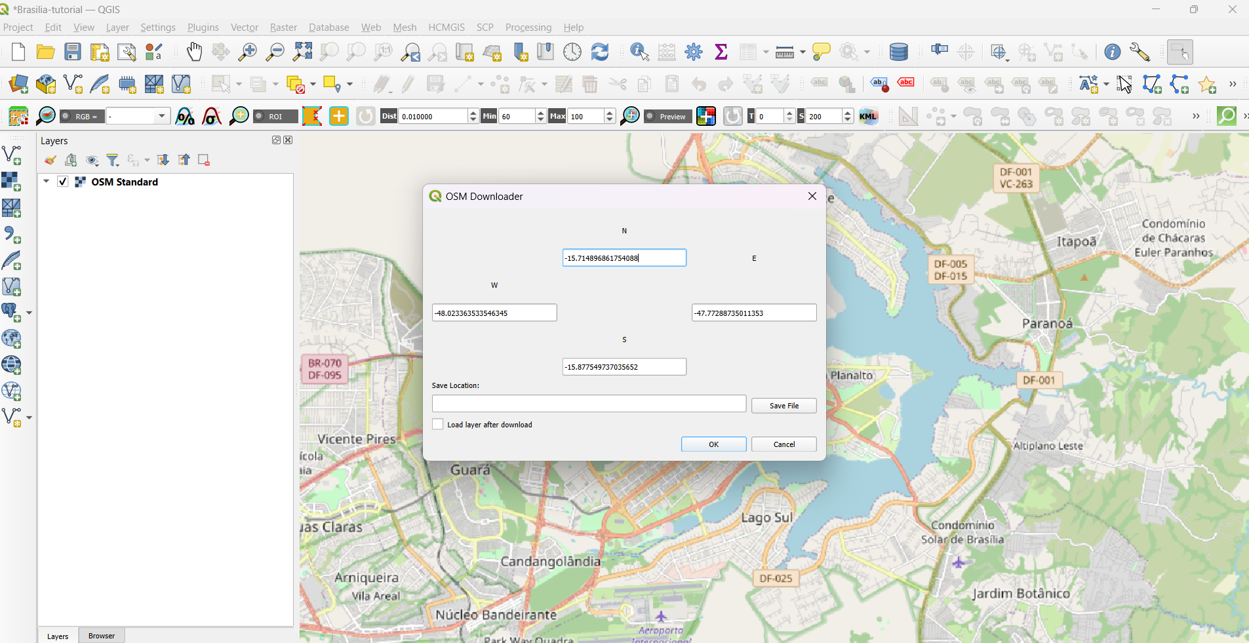
Task: Adjust the Min value spinner arrows
Action: (540, 117)
